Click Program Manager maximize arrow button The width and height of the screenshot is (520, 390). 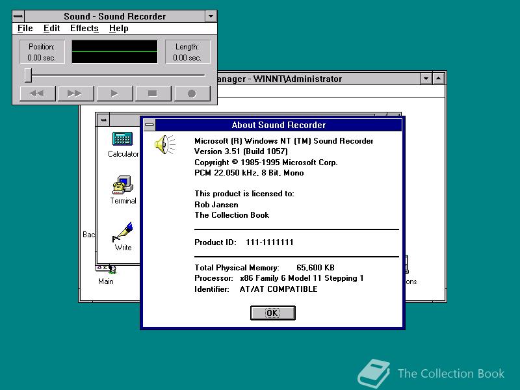click(x=438, y=79)
